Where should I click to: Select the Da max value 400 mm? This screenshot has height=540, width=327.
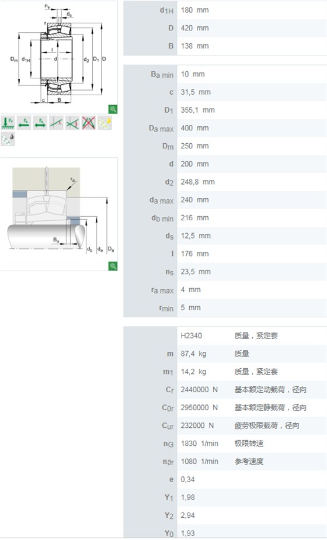pyautogui.click(x=194, y=128)
